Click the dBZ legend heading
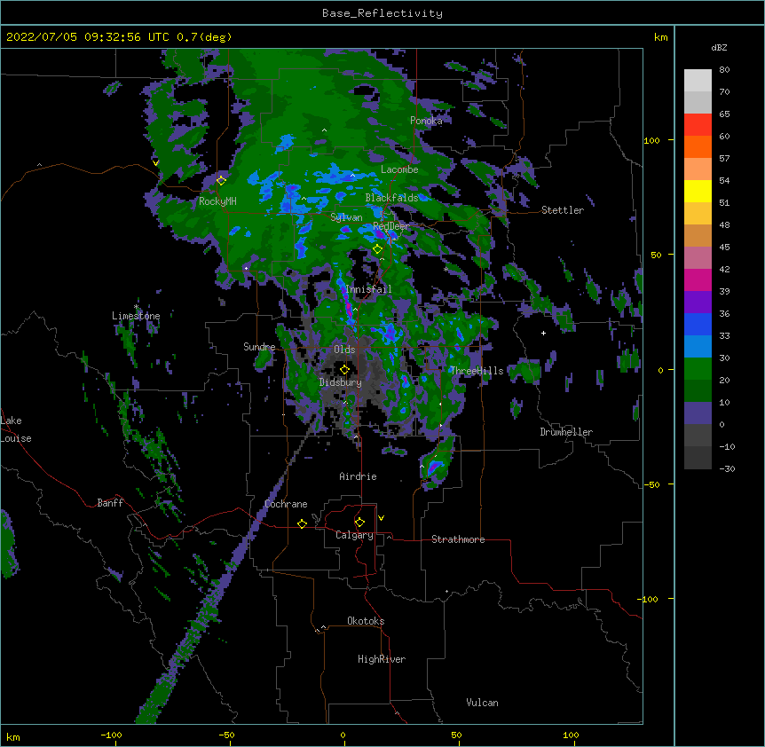Image resolution: width=765 pixels, height=747 pixels. (x=719, y=47)
